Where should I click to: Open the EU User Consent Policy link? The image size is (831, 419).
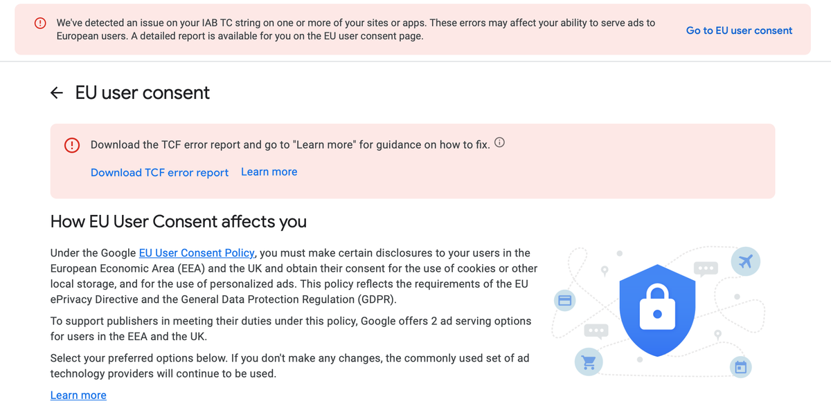[197, 253]
